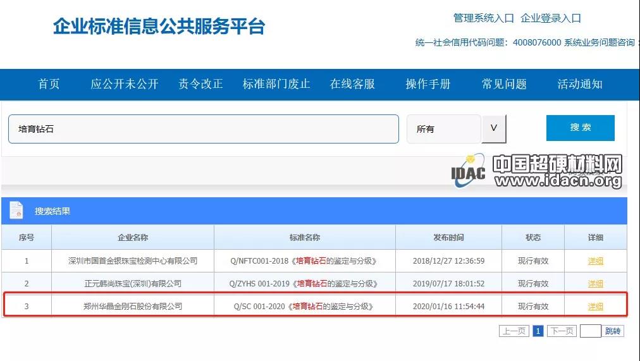Image resolution: width=640 pixels, height=361 pixels.
Task: Click 管理系统入口 link at top
Action: [x=484, y=18]
